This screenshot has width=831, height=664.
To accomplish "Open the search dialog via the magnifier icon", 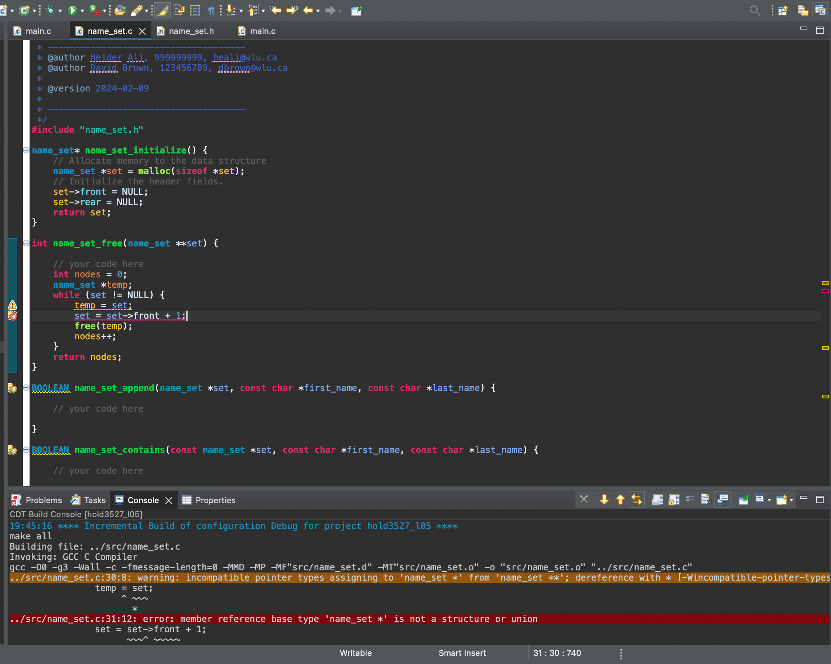I will tap(755, 10).
